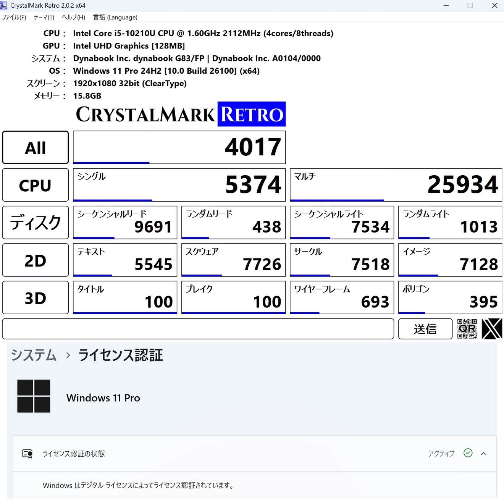Open the ファイル(F) menu
The image size is (504, 504).
tap(14, 17)
